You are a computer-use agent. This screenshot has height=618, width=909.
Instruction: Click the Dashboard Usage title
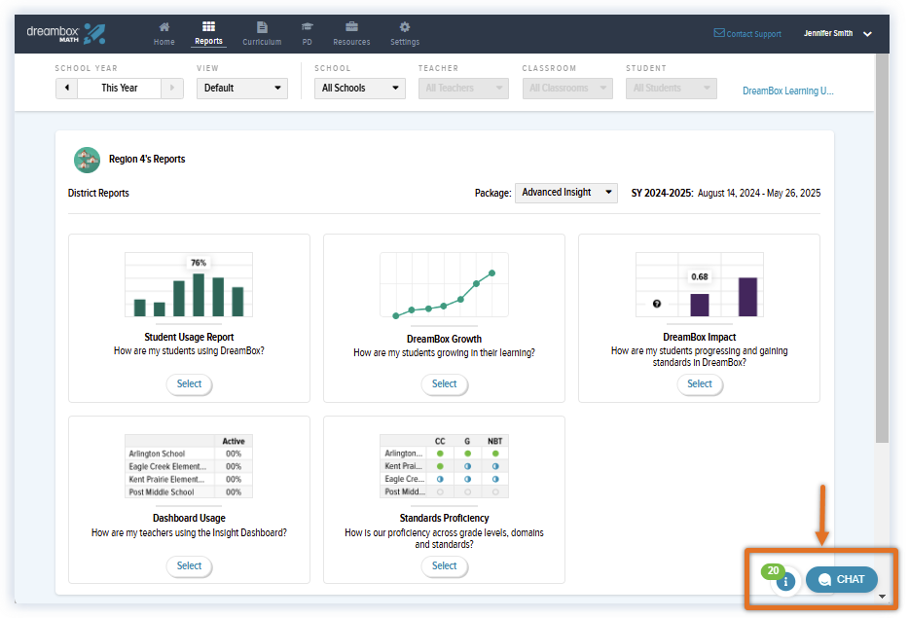point(189,519)
